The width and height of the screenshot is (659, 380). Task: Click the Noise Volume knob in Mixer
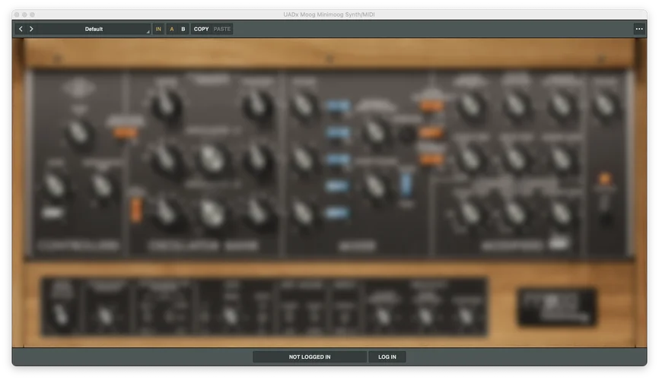[375, 185]
